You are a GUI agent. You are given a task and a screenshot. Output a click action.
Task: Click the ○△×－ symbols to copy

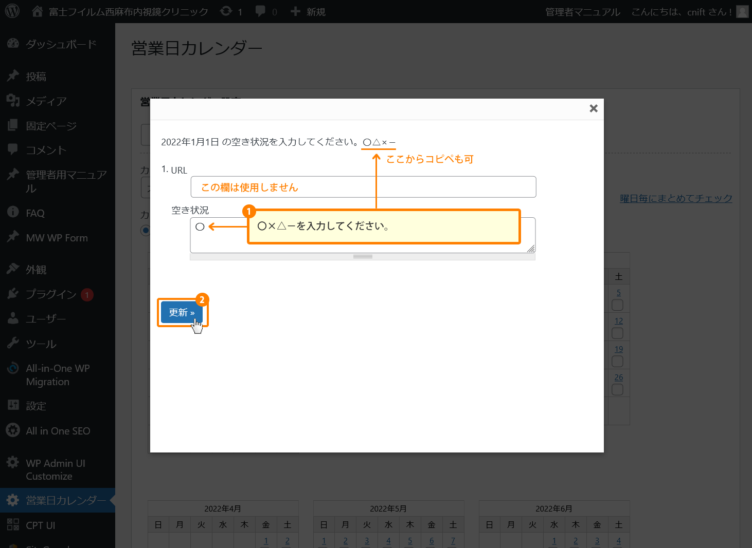(379, 142)
